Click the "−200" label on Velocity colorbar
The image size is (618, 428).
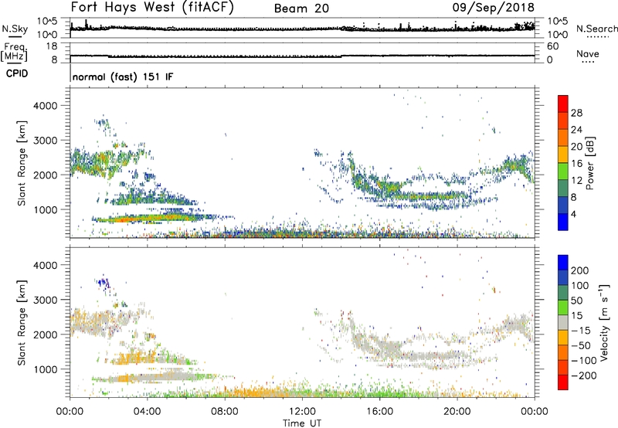[x=584, y=375]
